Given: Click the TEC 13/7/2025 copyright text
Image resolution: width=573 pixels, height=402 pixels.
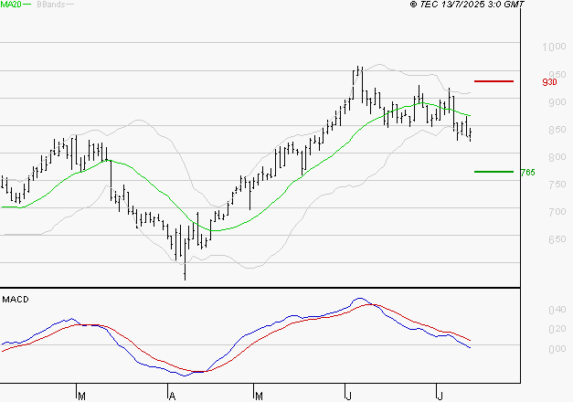Looking at the screenshot, I should point(467,5).
